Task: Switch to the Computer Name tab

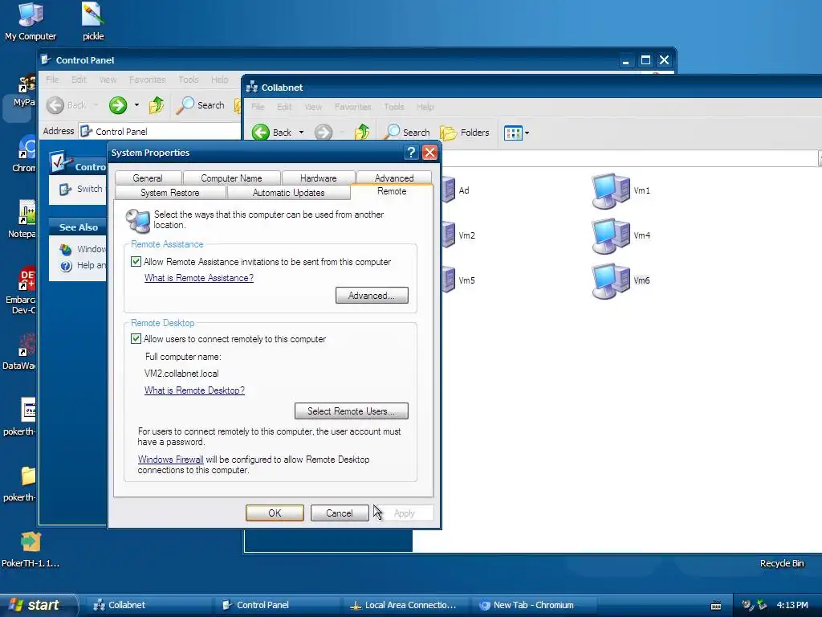Action: [231, 178]
